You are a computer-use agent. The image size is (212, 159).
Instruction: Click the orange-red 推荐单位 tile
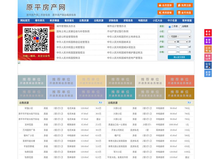click(x=180, y=81)
